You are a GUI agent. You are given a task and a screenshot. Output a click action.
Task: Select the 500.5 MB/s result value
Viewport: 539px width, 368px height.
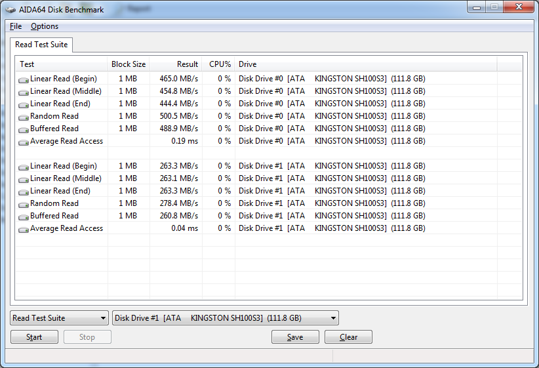pyautogui.click(x=179, y=116)
